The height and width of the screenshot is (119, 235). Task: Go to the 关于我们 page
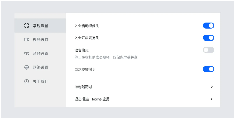[41, 81]
